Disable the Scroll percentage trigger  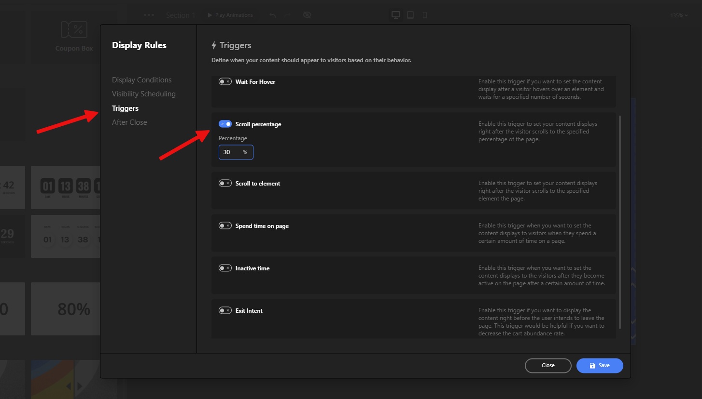[225, 124]
